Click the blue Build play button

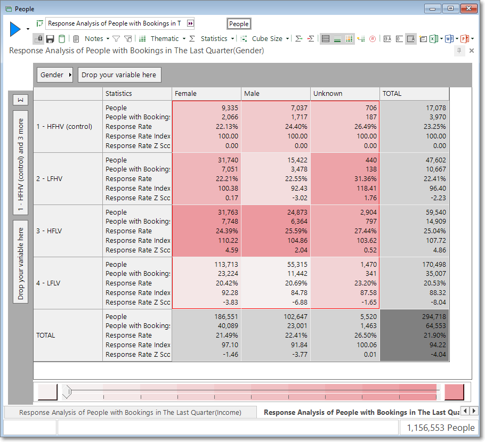tap(15, 29)
